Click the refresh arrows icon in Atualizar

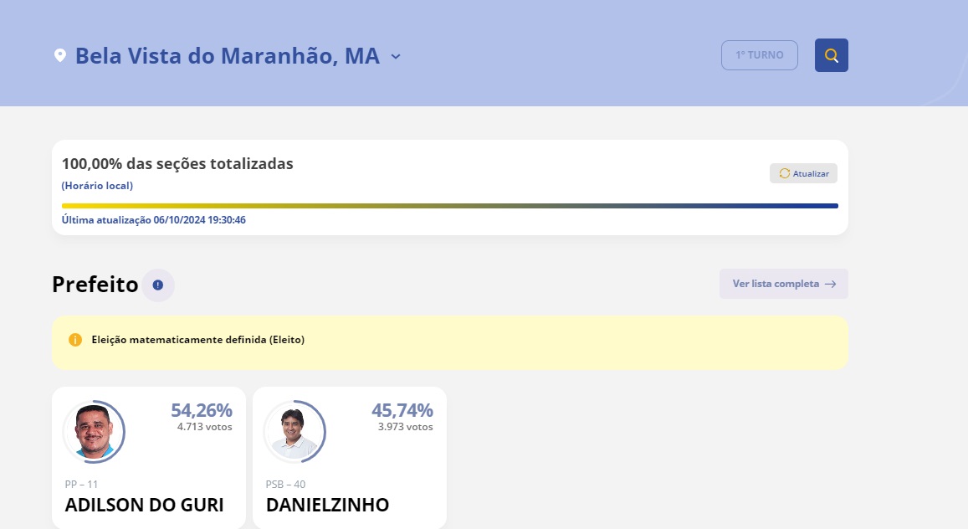coord(785,173)
